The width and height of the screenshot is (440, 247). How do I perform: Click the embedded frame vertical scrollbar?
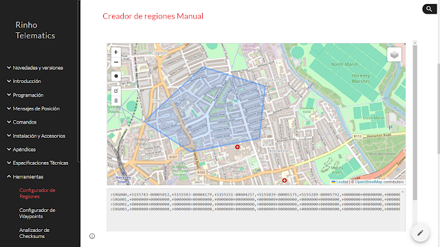(415, 122)
